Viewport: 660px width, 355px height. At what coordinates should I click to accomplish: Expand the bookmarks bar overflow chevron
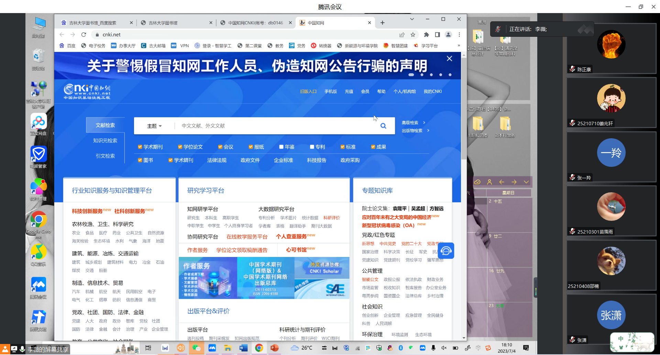459,45
